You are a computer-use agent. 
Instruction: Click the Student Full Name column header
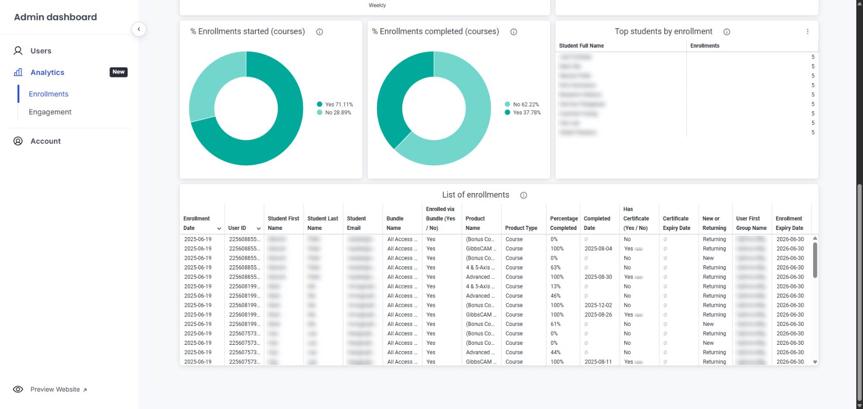(x=581, y=46)
